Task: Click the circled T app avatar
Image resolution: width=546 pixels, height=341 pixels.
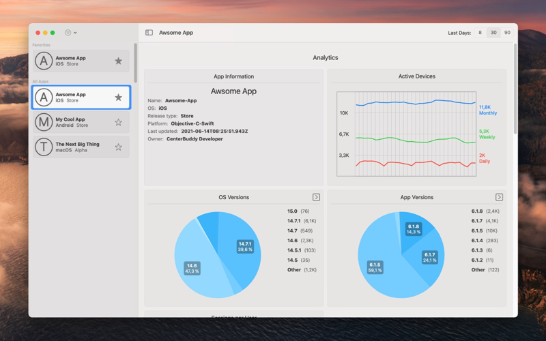Action: (x=44, y=147)
